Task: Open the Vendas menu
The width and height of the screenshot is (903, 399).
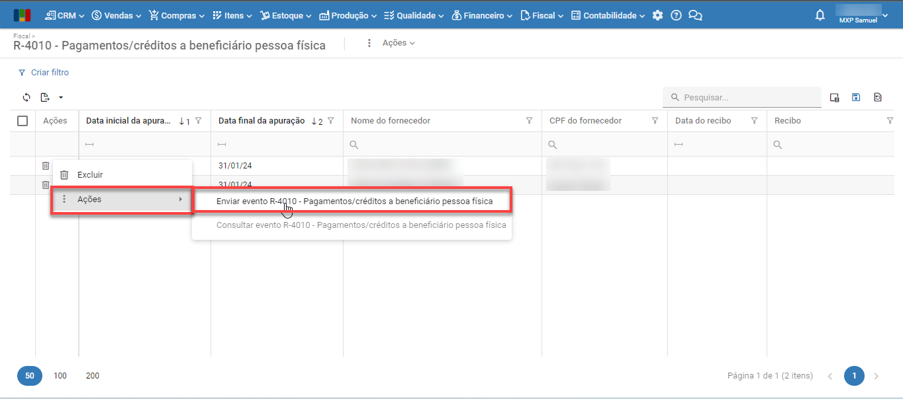Action: point(117,15)
